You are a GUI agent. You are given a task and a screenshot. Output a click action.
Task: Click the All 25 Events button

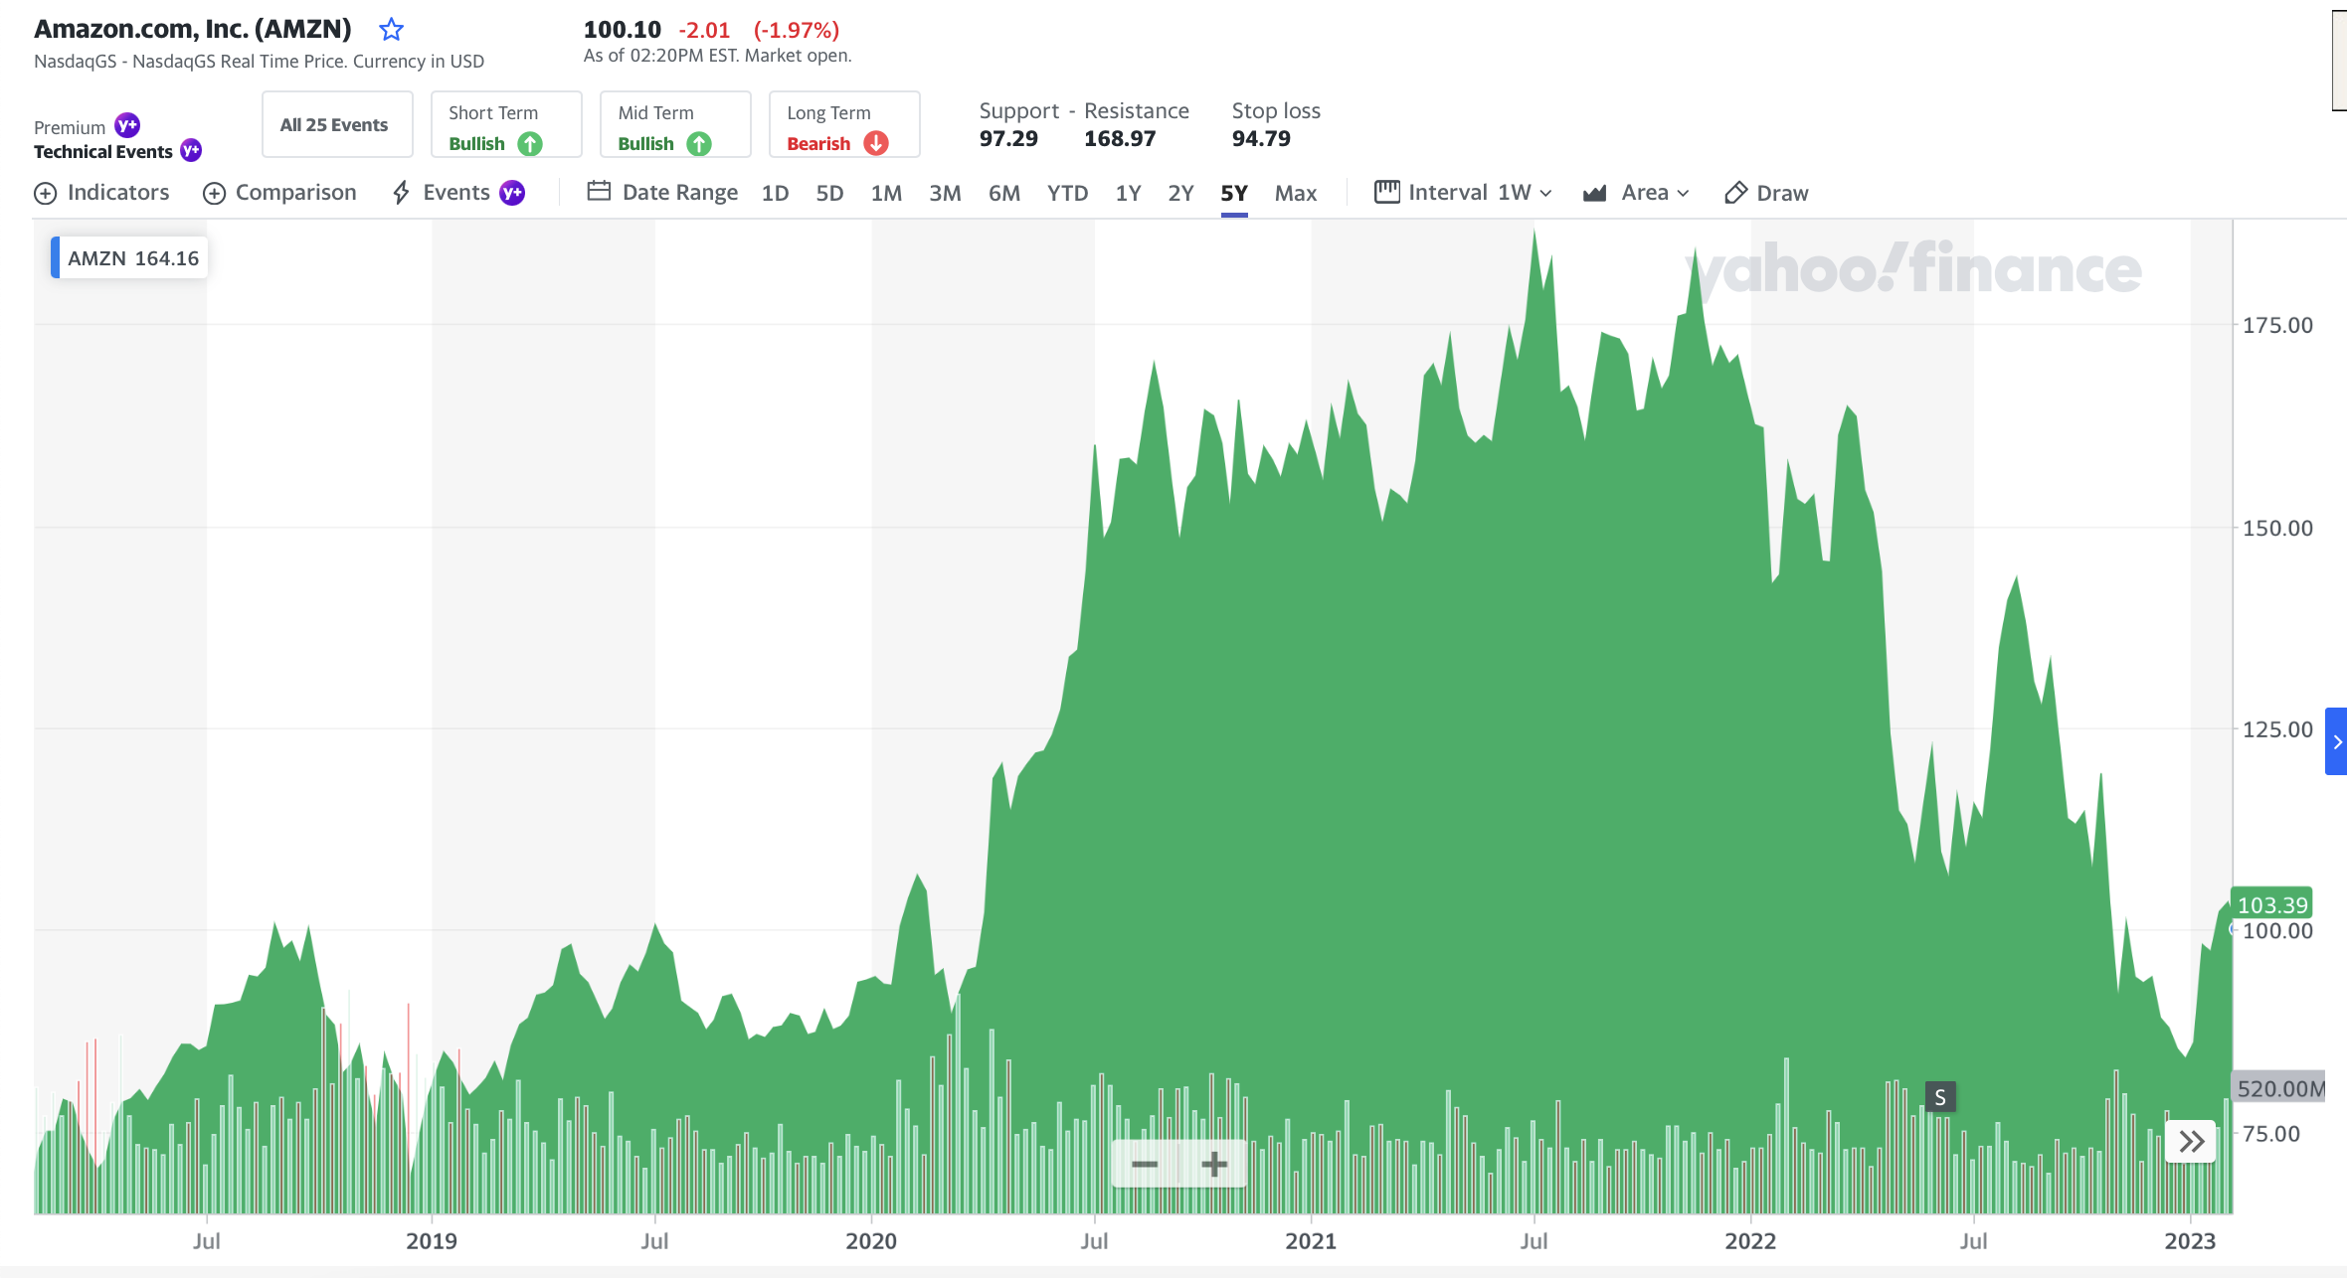click(x=335, y=125)
